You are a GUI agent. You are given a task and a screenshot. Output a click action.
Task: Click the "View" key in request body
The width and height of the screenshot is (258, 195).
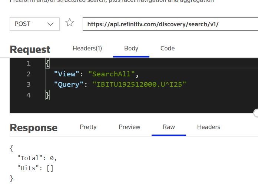[x=66, y=74]
